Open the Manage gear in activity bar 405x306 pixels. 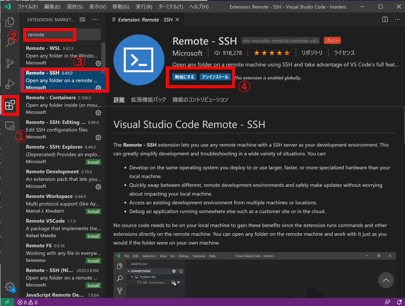(x=10, y=287)
